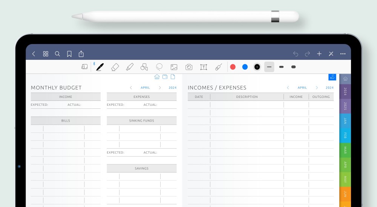Screen dimensions: 377x207
Task: Go to planner home via house icon above budget
Action: 157,77
